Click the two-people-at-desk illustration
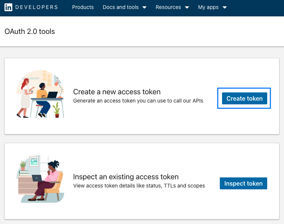This screenshot has width=284, height=224. [40, 94]
